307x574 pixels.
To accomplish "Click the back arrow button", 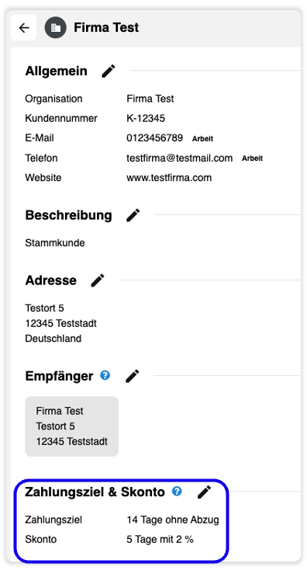I will [24, 28].
